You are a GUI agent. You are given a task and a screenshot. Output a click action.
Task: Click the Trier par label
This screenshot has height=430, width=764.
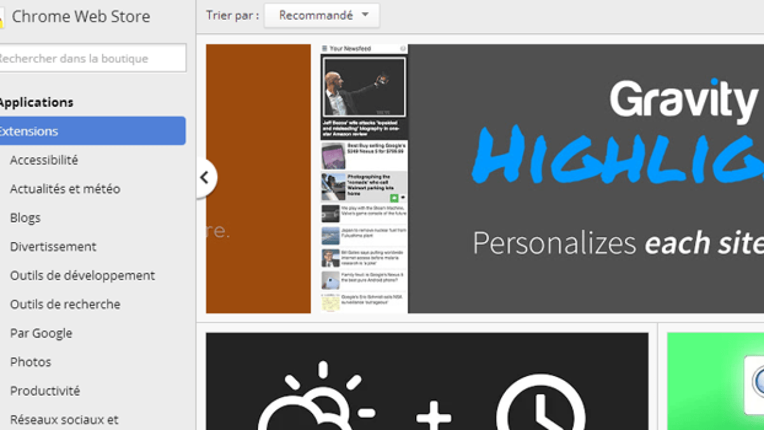232,15
